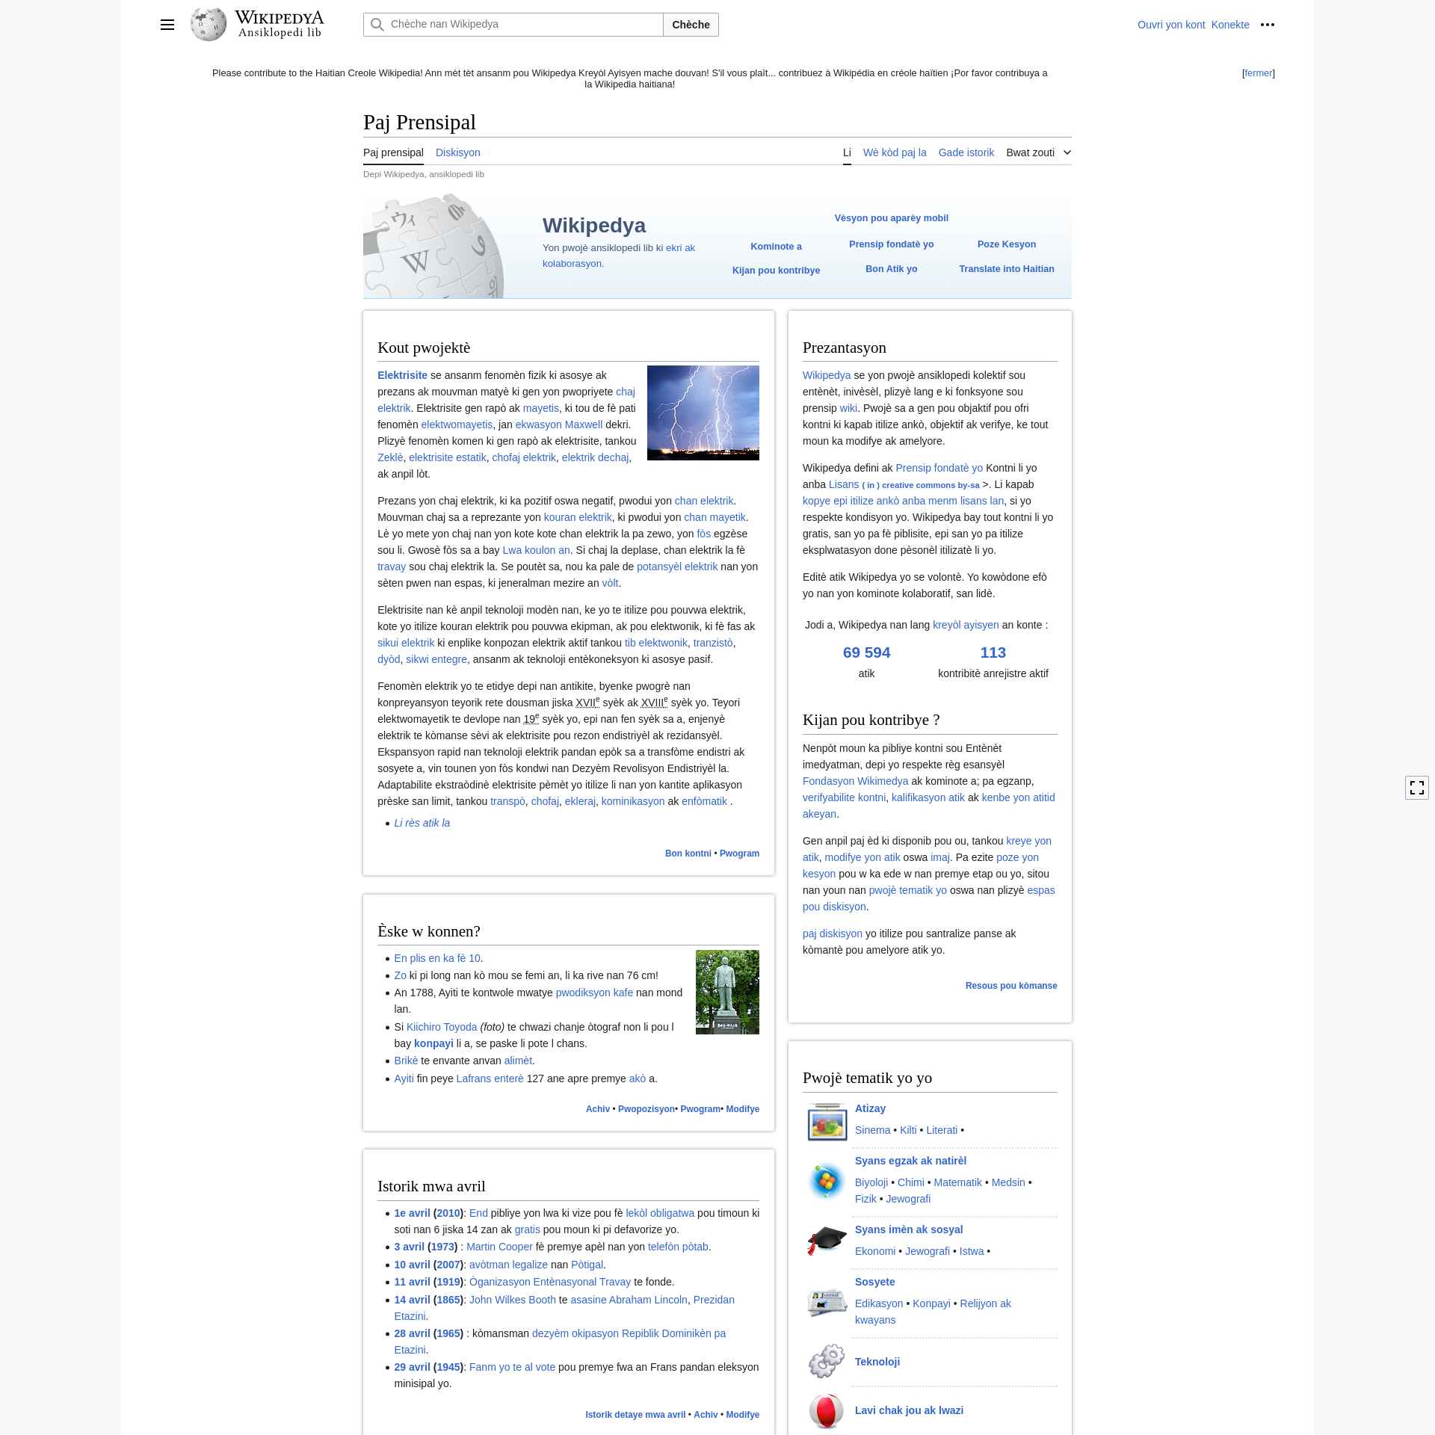Click the 69 594 article count
This screenshot has height=1435, width=1435.
tap(866, 652)
